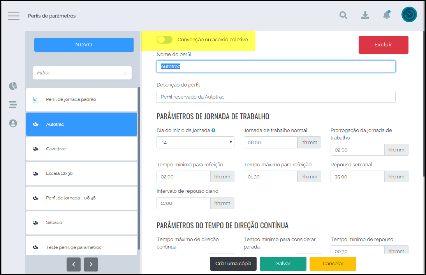The height and width of the screenshot is (275, 426).
Task: Click the info icon beside Dia do início
Action: point(213,130)
